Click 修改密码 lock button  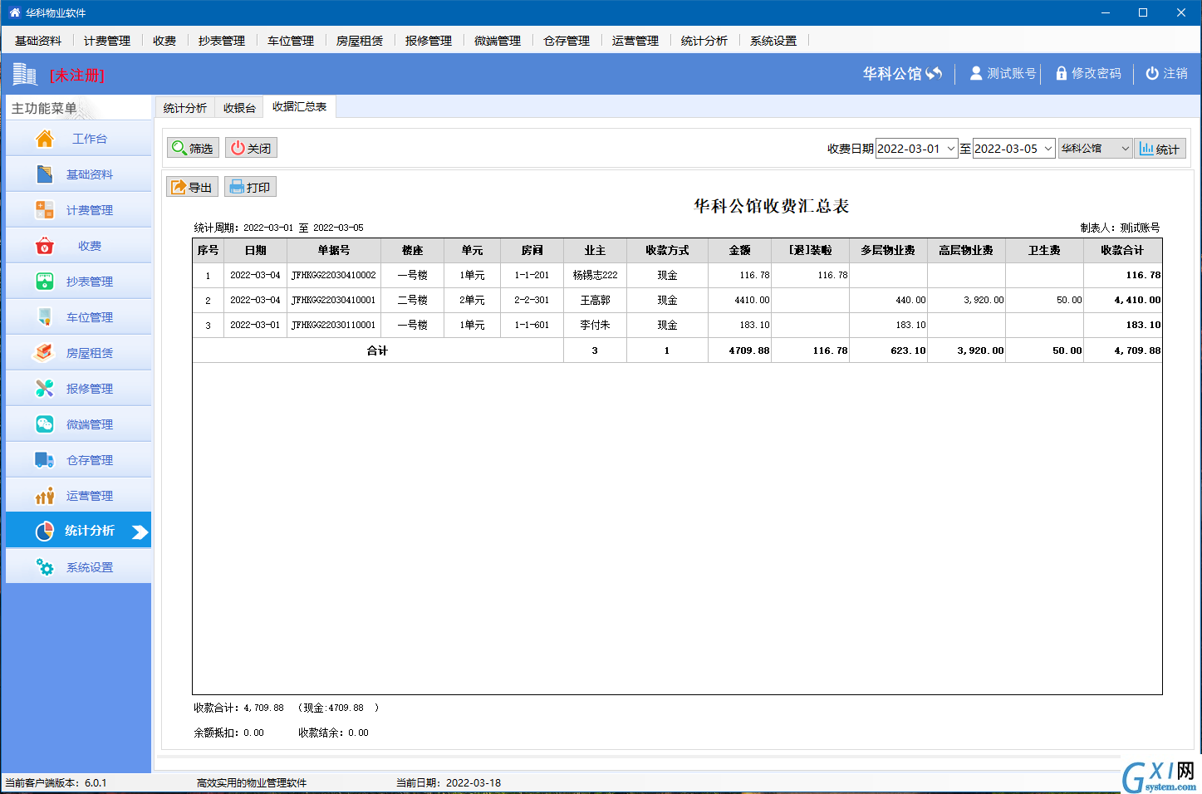tap(1089, 73)
